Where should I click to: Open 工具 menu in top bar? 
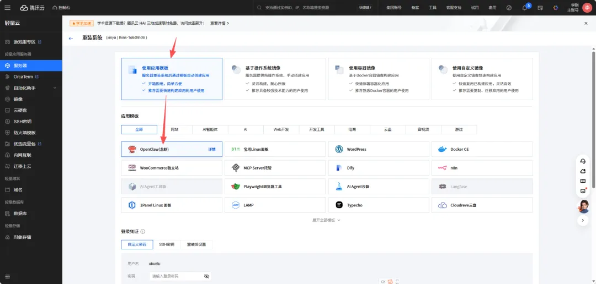(433, 8)
